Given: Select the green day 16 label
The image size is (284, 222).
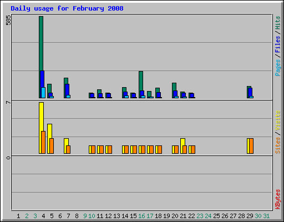Looking at the screenshot, I should 141,216.
